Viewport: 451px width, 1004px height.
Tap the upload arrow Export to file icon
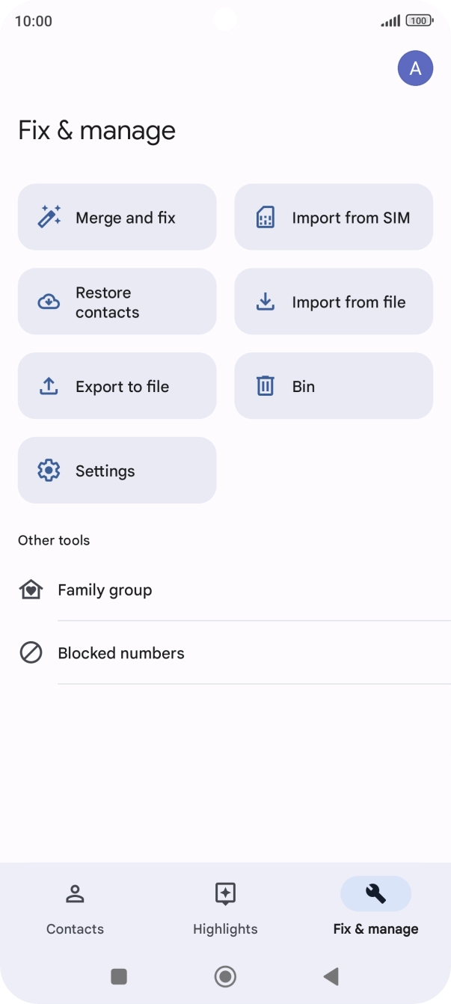(49, 386)
